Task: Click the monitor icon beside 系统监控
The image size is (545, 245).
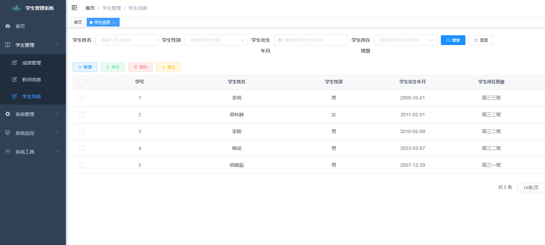Action: [x=8, y=133]
